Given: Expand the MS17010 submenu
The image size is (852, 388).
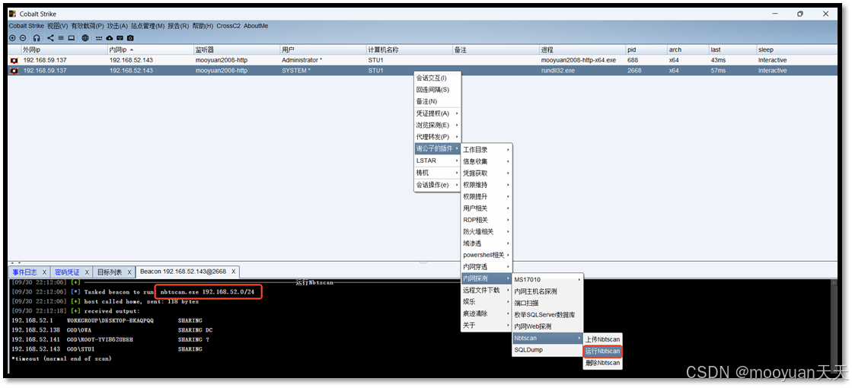Looking at the screenshot, I should [547, 279].
